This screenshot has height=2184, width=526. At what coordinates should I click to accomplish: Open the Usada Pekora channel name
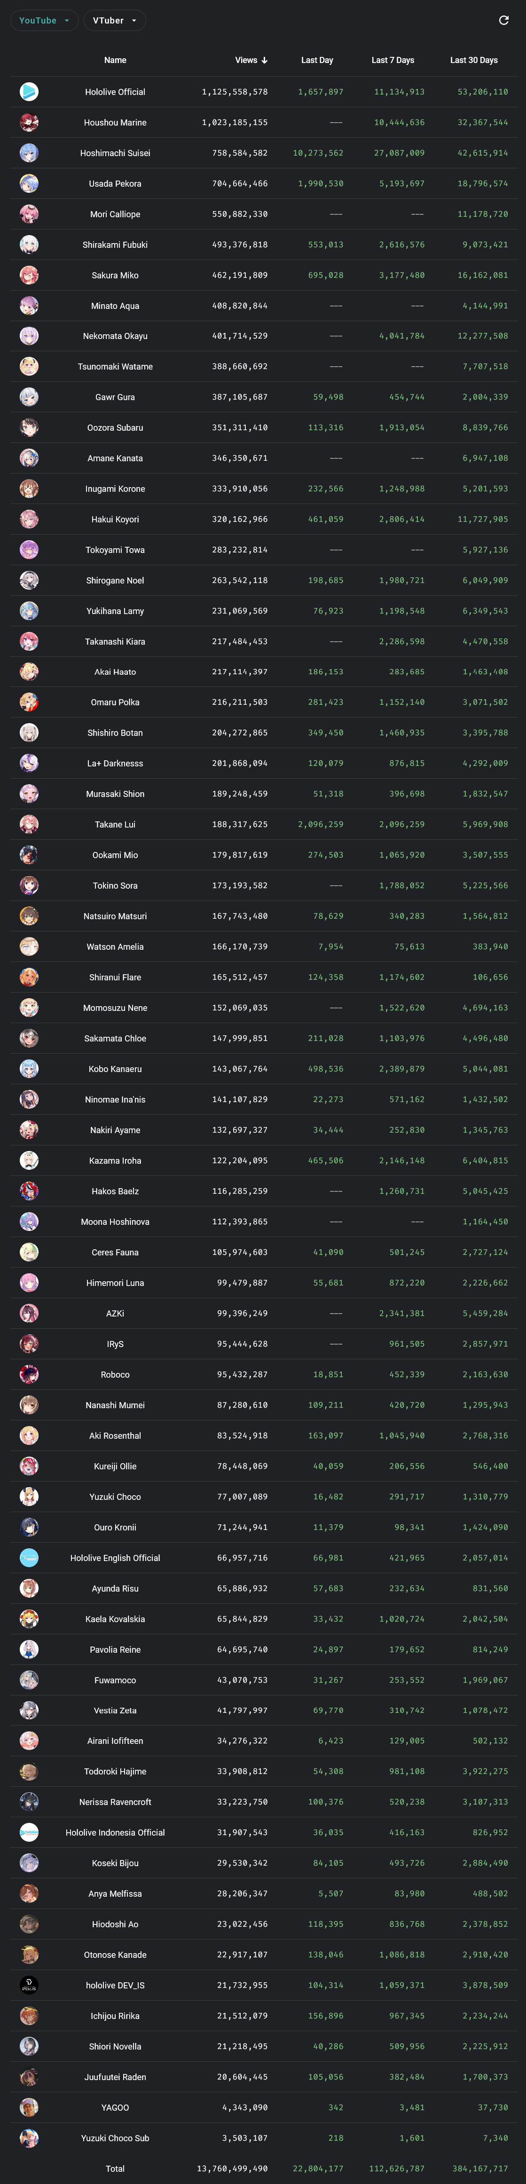click(x=115, y=183)
